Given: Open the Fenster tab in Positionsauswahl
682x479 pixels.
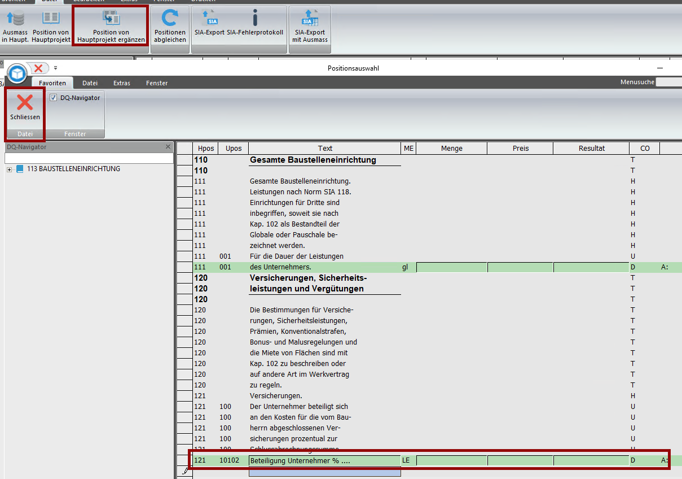Looking at the screenshot, I should coord(157,83).
